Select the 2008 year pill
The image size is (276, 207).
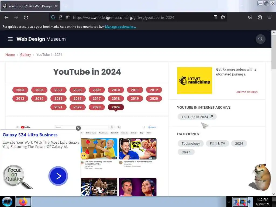pos(77,90)
